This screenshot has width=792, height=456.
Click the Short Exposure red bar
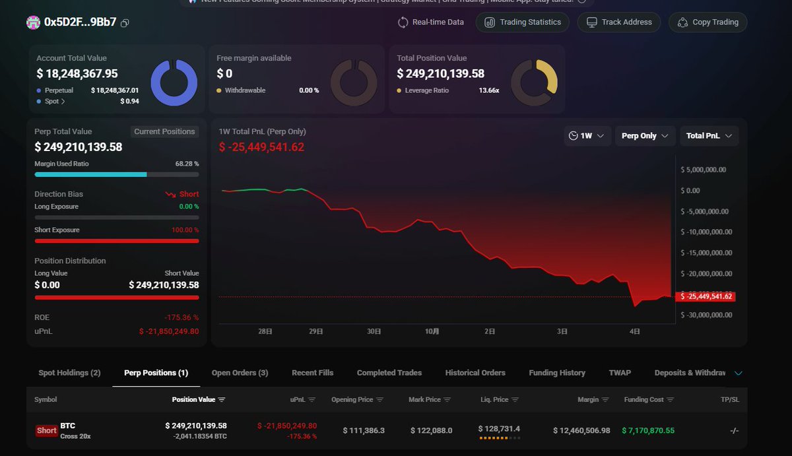(116, 241)
